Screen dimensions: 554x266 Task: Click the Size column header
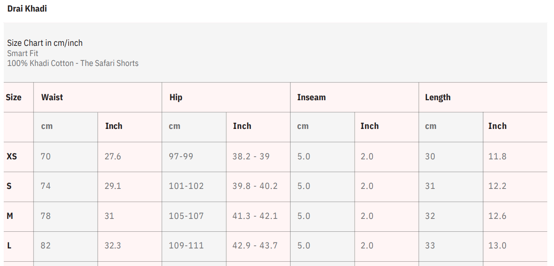pyautogui.click(x=13, y=97)
